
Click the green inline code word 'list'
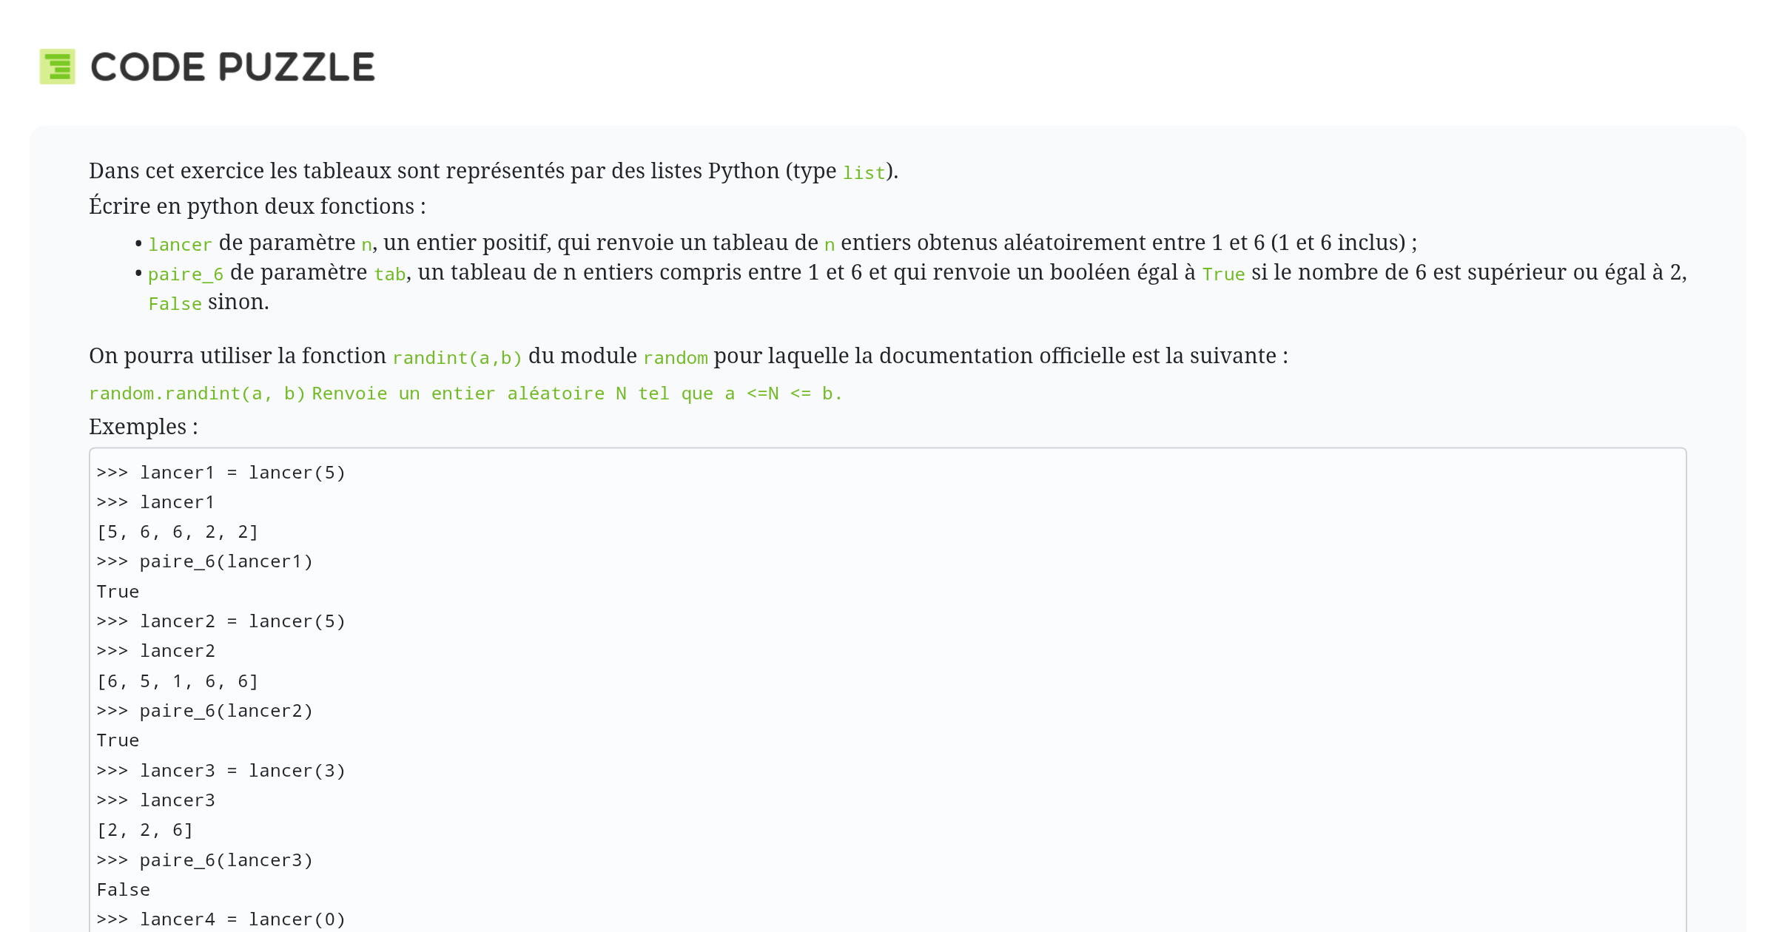pos(864,172)
